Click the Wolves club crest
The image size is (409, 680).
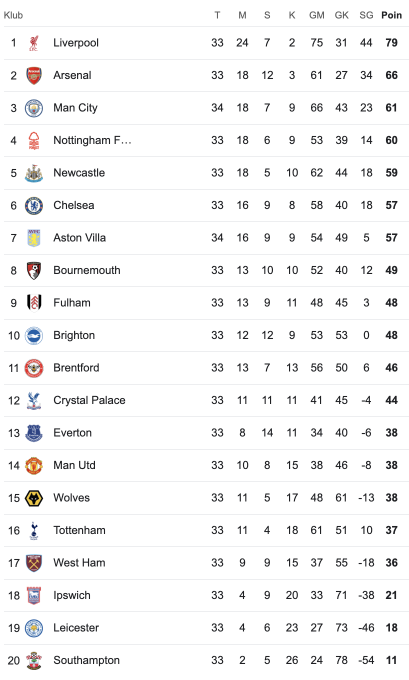(x=34, y=498)
